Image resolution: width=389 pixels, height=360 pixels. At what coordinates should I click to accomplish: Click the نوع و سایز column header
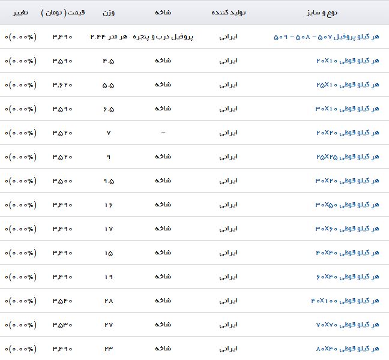pyautogui.click(x=322, y=13)
